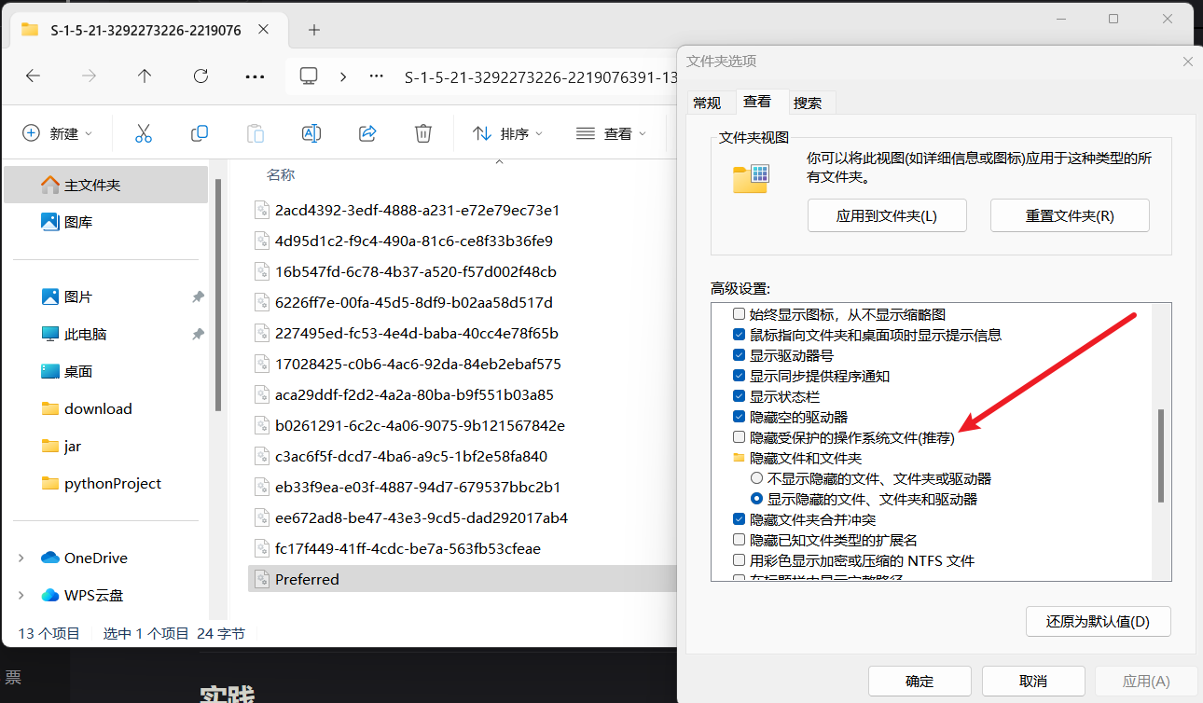
Task: Click 重置文件夹(R) button
Action: [1070, 215]
